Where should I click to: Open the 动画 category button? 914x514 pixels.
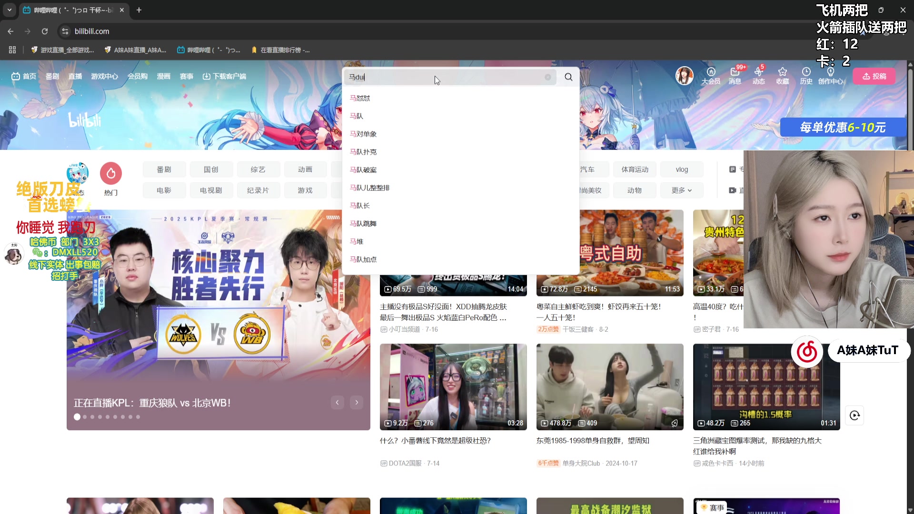305,169
